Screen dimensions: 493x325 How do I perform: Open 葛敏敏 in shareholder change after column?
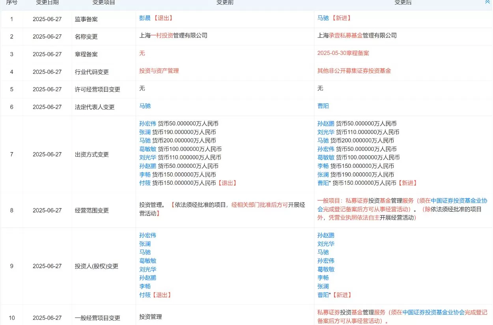tap(326, 269)
